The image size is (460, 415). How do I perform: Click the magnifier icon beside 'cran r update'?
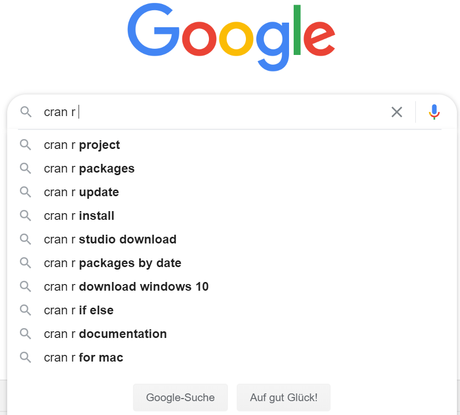(x=26, y=192)
